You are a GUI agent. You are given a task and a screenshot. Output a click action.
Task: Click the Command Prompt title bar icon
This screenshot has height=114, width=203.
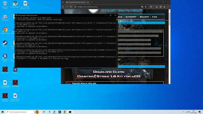coord(16,15)
